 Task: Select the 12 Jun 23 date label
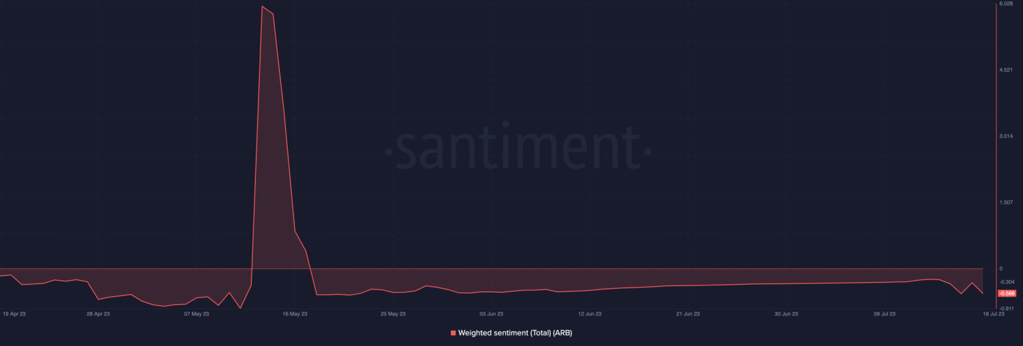[589, 313]
